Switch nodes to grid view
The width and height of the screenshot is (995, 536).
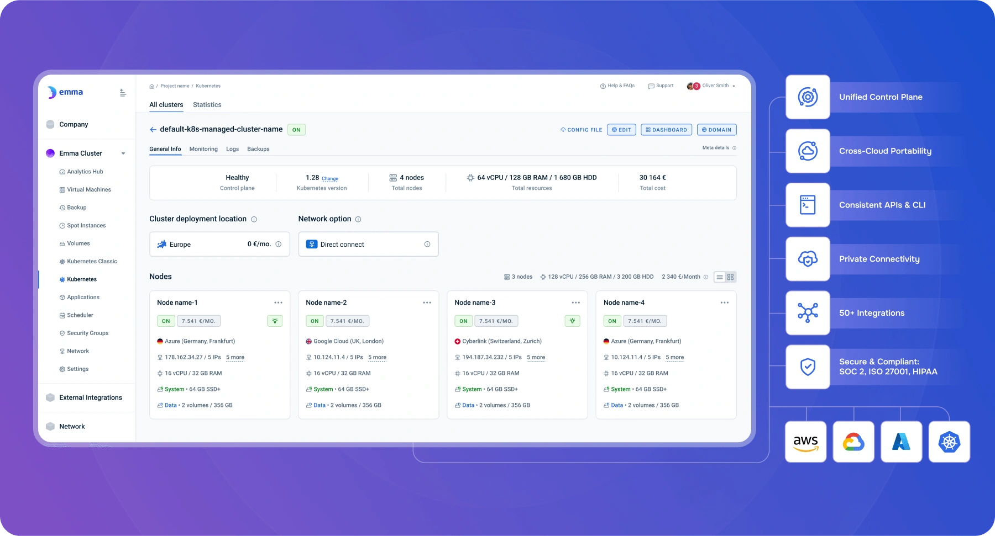(x=730, y=277)
